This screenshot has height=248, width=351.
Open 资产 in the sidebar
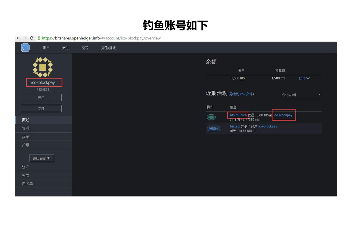pos(44,167)
